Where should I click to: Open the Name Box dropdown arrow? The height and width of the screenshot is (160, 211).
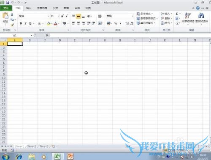click(32, 35)
